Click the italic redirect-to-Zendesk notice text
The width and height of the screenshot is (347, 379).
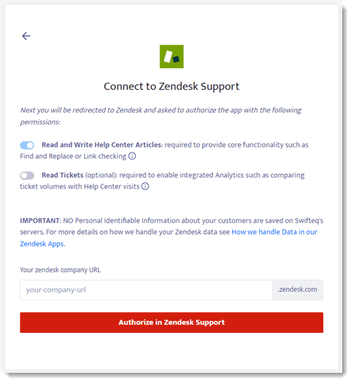coord(161,116)
